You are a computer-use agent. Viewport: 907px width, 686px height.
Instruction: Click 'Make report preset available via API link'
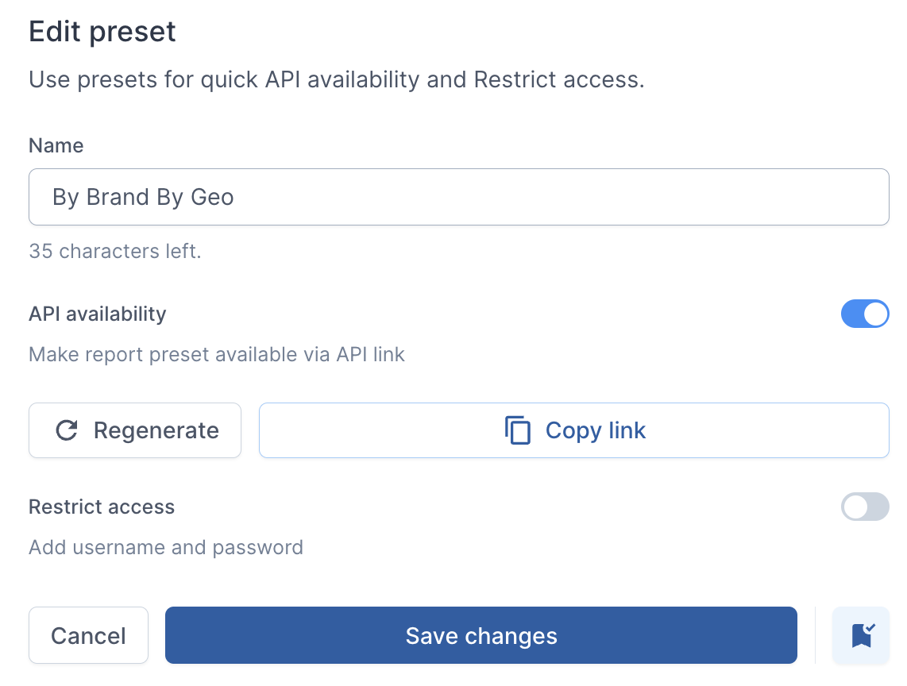coord(217,354)
